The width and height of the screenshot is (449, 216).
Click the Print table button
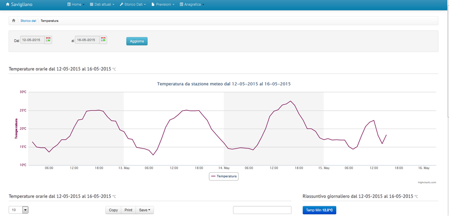128,210
